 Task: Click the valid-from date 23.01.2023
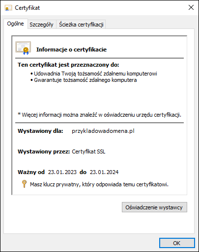[62, 172]
